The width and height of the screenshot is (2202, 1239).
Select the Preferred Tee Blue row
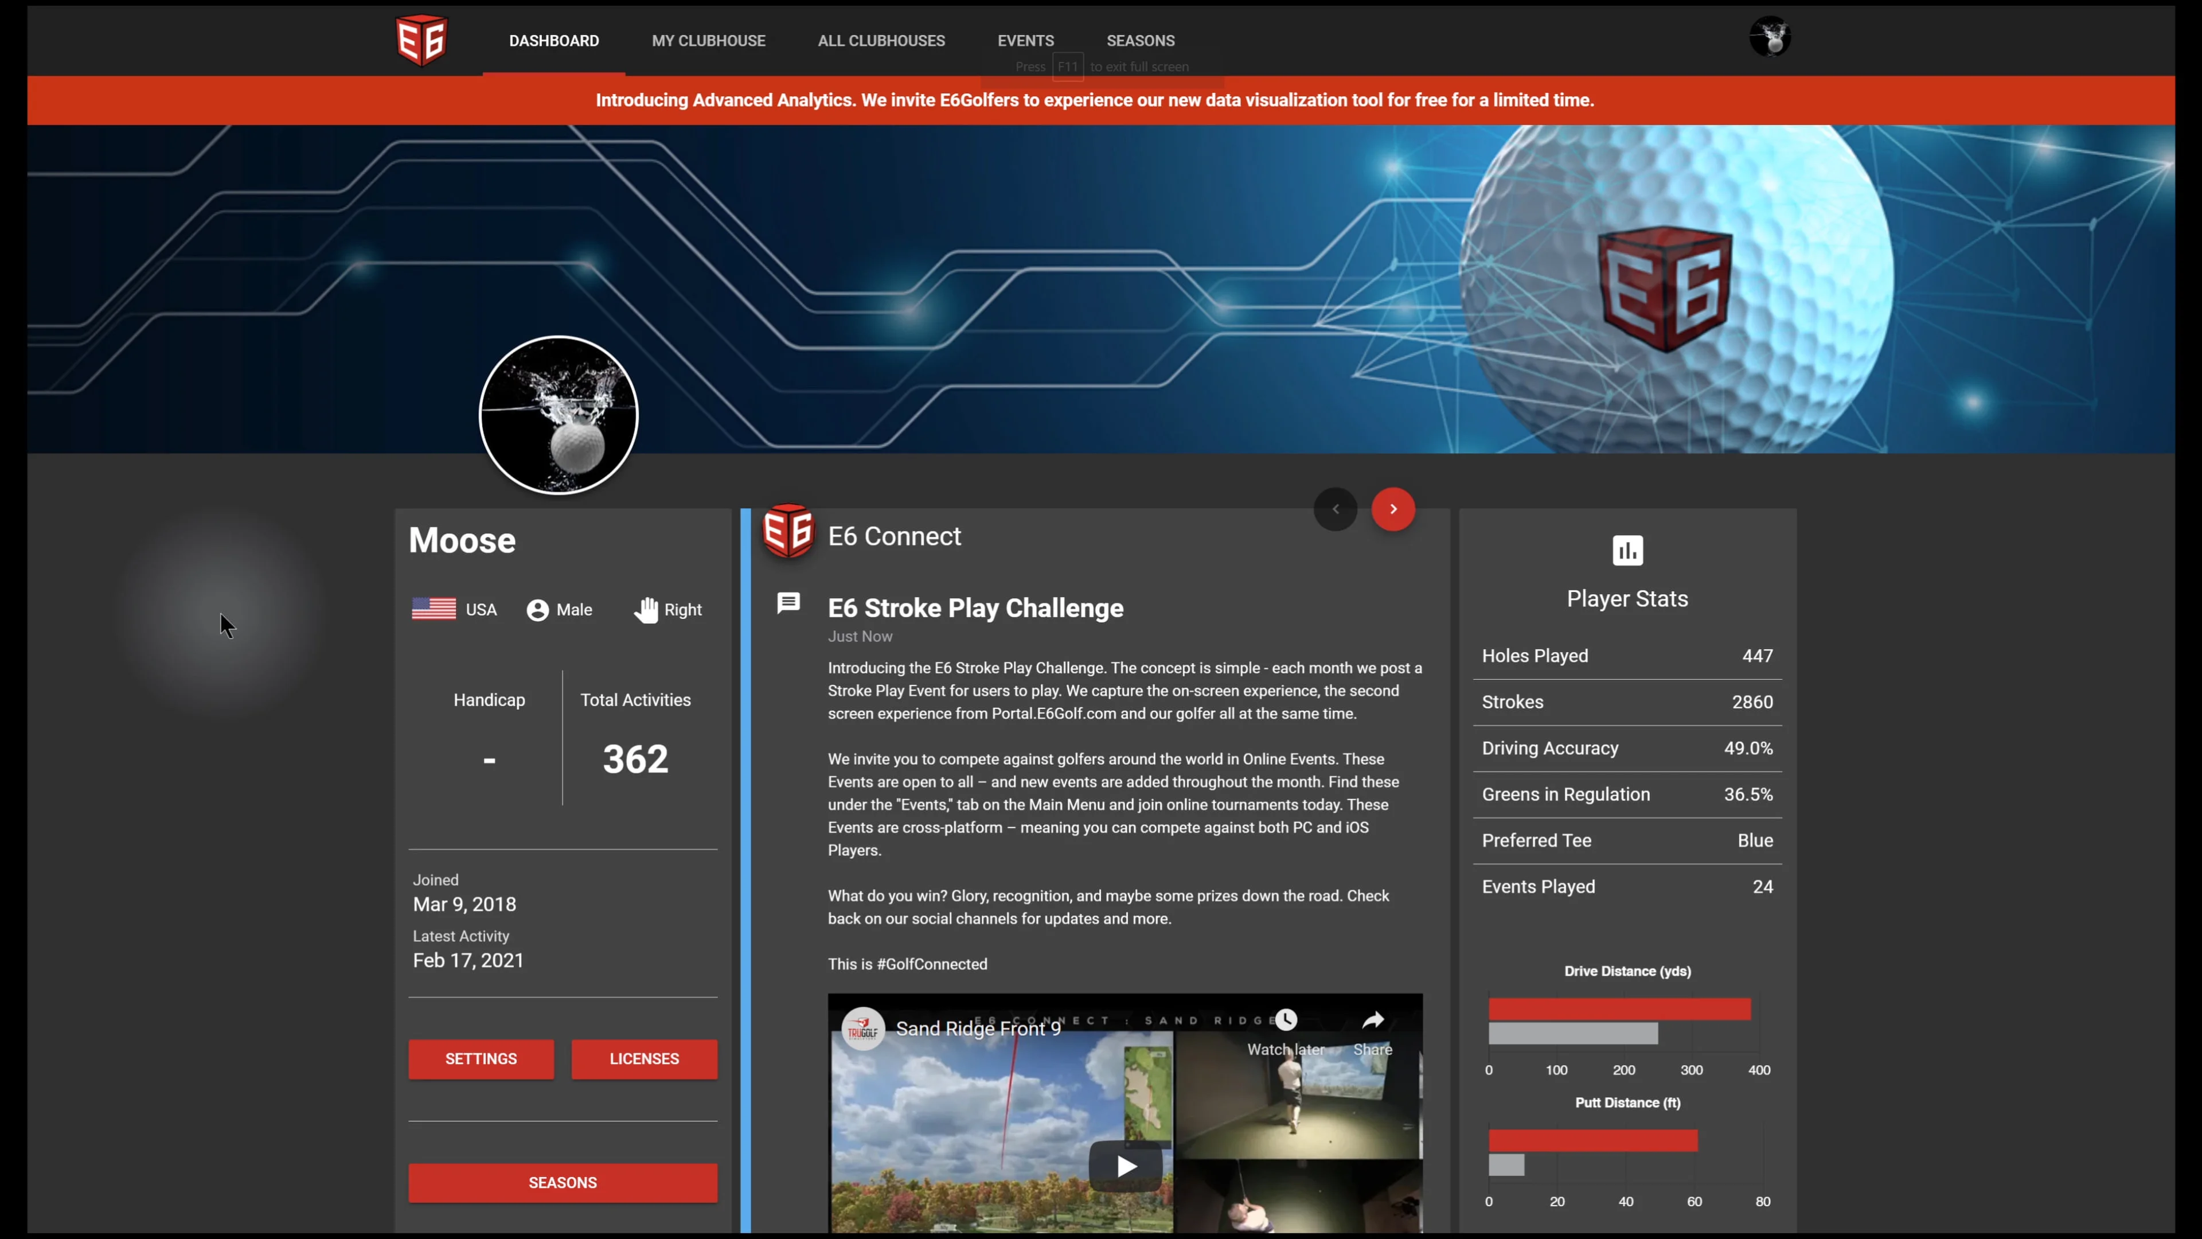(1627, 840)
